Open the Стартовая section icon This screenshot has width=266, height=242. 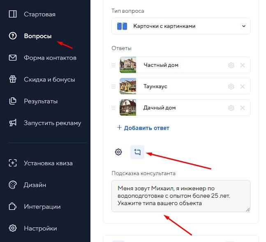[13, 14]
